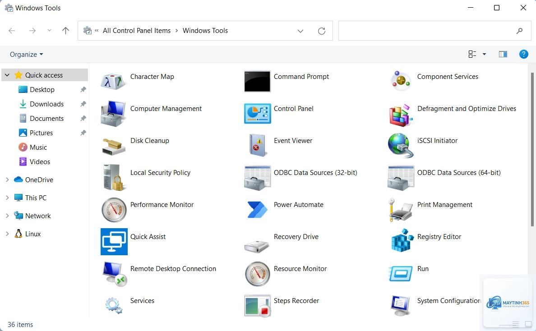Click the "36 items" status text
This screenshot has width=536, height=331.
[20, 325]
